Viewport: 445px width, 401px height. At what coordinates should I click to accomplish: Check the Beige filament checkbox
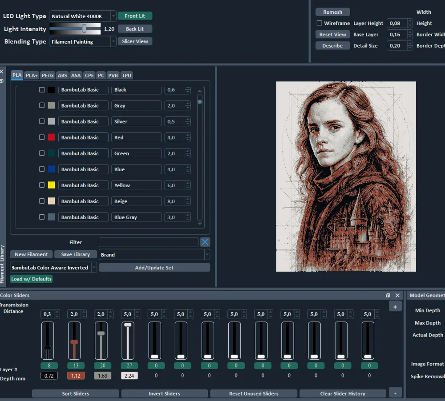coord(42,201)
